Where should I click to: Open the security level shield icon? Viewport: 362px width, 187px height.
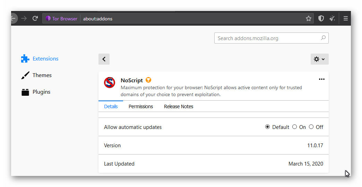coord(321,19)
